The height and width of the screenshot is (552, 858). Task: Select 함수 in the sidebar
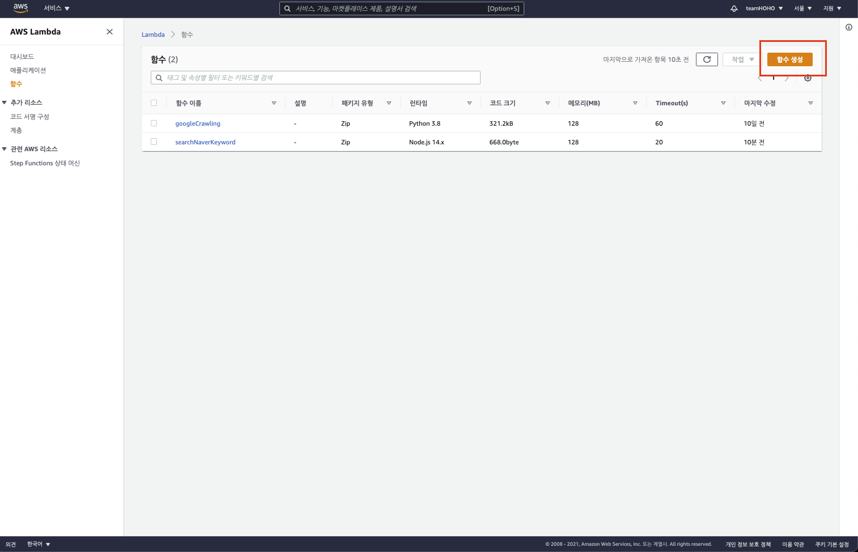16,84
